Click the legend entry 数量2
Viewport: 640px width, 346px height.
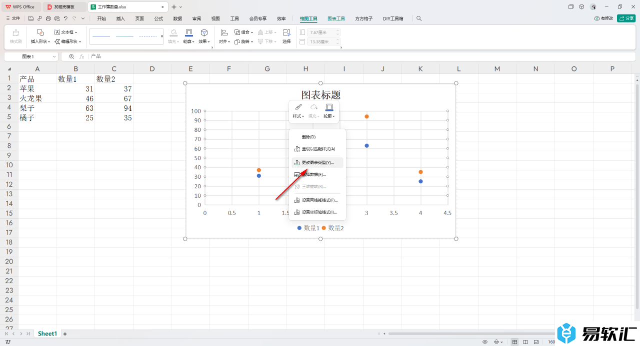tap(332, 228)
